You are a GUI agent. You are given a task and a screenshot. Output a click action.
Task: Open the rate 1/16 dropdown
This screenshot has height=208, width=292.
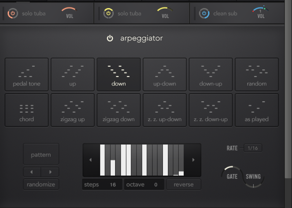[253, 148]
